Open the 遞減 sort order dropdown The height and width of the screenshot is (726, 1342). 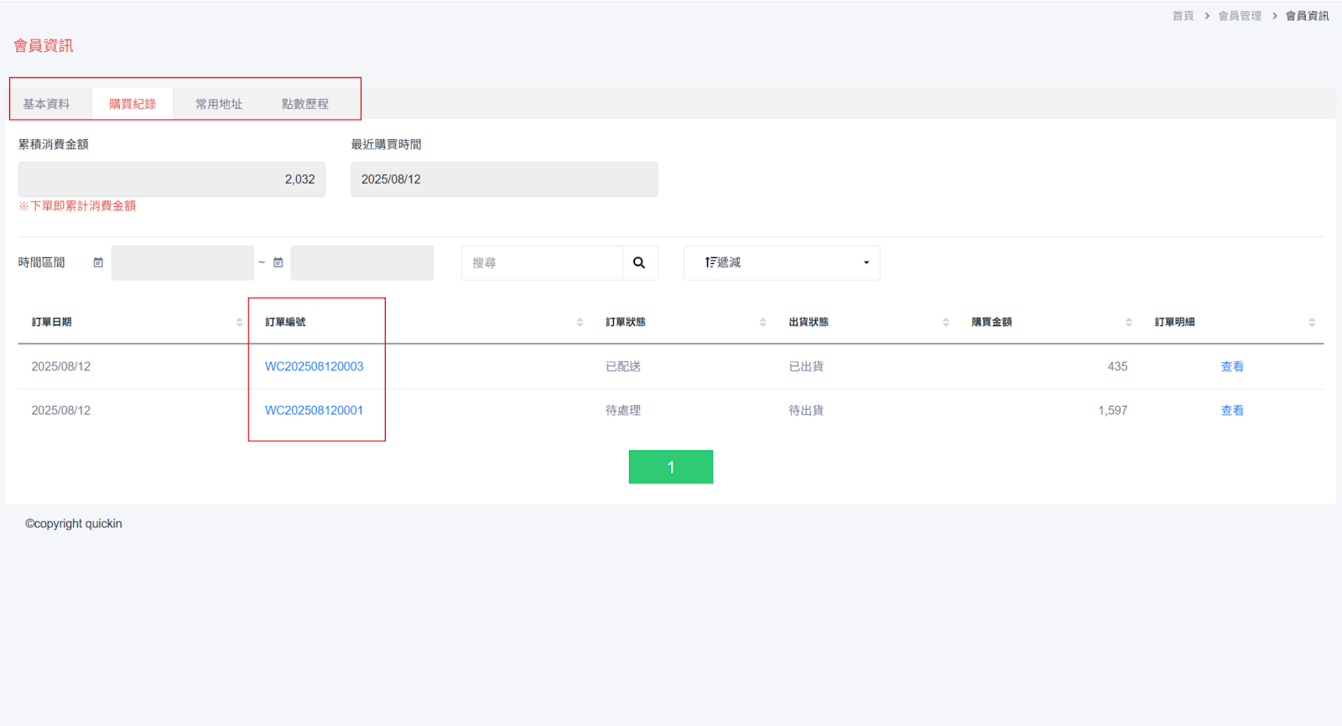coord(782,262)
